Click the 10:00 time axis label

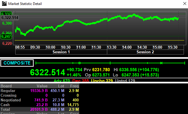pyautogui.click(x=51, y=47)
